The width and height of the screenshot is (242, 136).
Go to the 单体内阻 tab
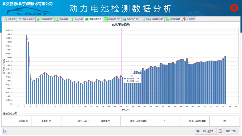pos(77,19)
